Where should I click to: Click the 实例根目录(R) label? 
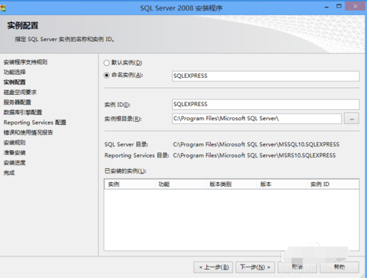[123, 119]
